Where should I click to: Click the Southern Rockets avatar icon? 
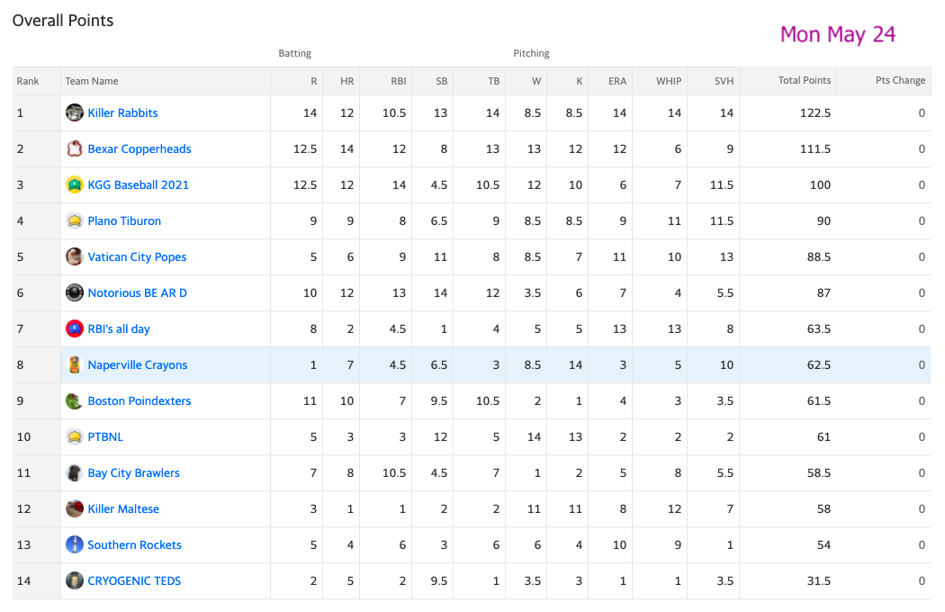click(x=74, y=545)
